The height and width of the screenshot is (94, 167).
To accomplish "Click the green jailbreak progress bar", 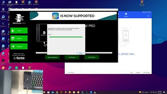I will 66,37.
